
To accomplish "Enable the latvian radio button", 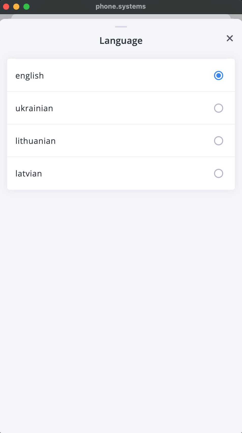I will [219, 173].
